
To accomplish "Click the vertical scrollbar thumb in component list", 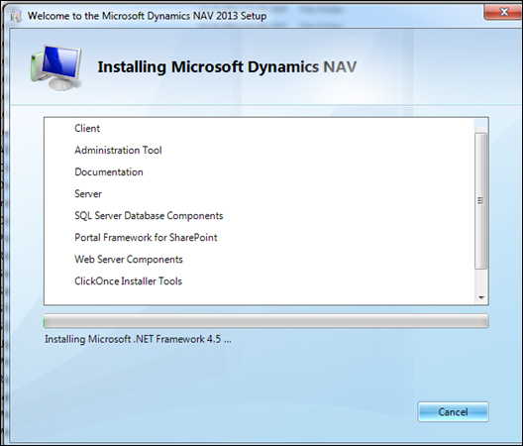I will click(x=481, y=200).
